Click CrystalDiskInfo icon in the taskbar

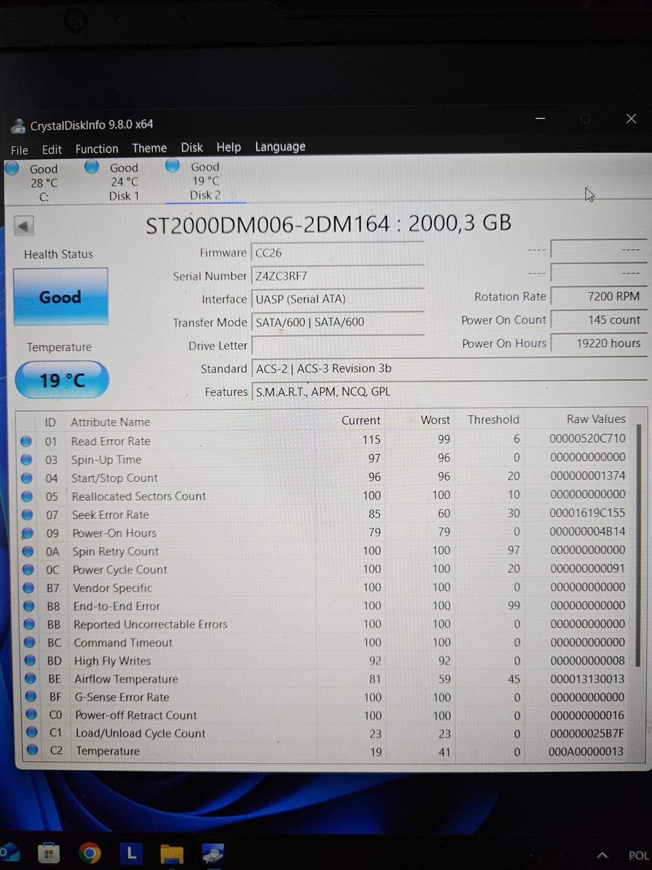(x=213, y=854)
